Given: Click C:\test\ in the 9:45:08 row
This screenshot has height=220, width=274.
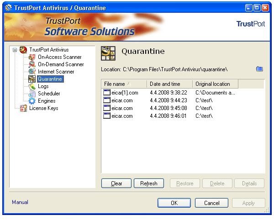Looking at the screenshot, I should tap(204, 108).
